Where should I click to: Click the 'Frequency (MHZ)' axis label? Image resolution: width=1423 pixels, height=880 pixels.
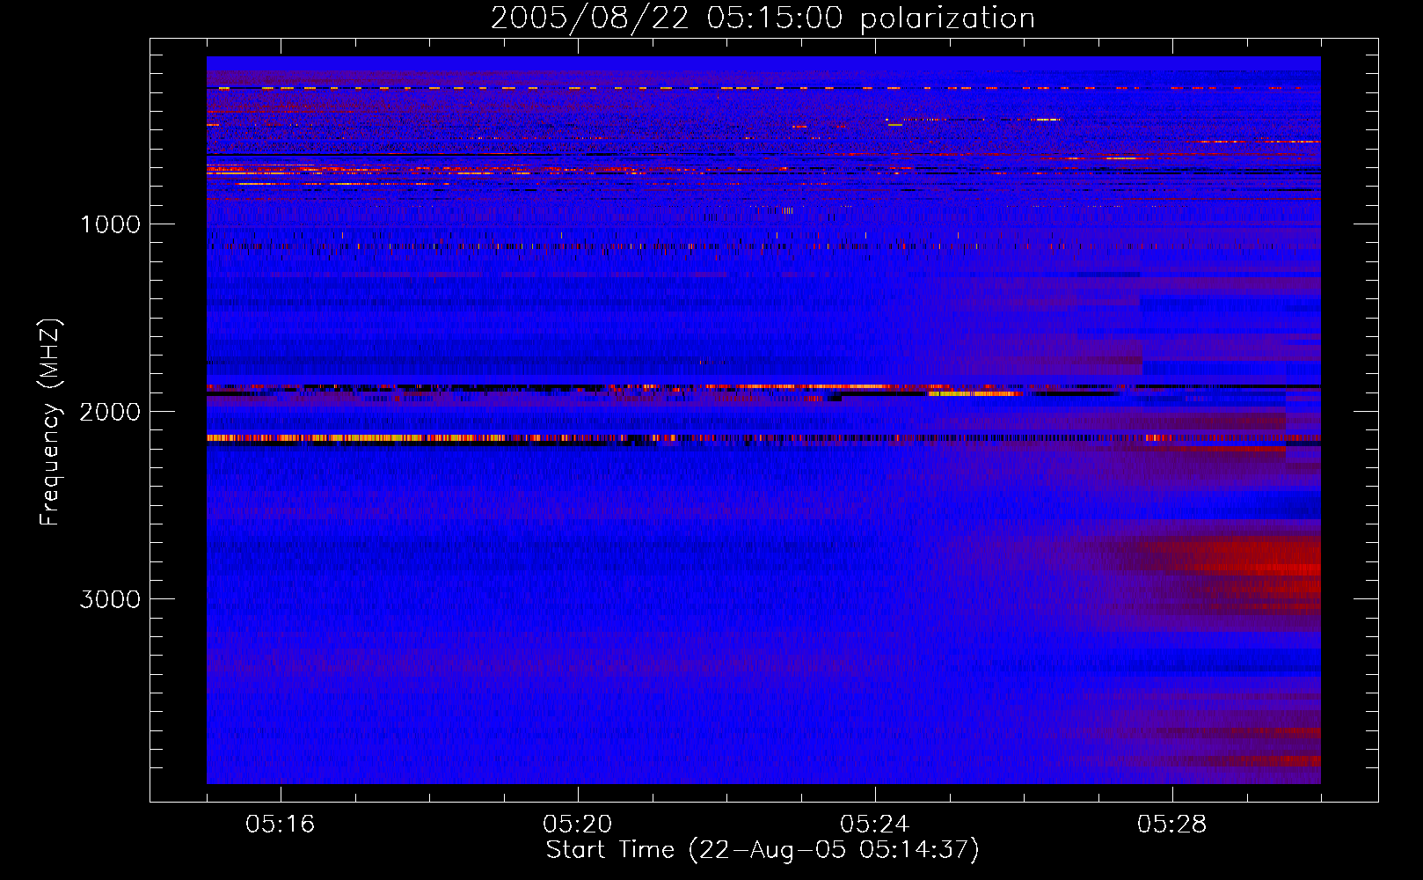51,422
